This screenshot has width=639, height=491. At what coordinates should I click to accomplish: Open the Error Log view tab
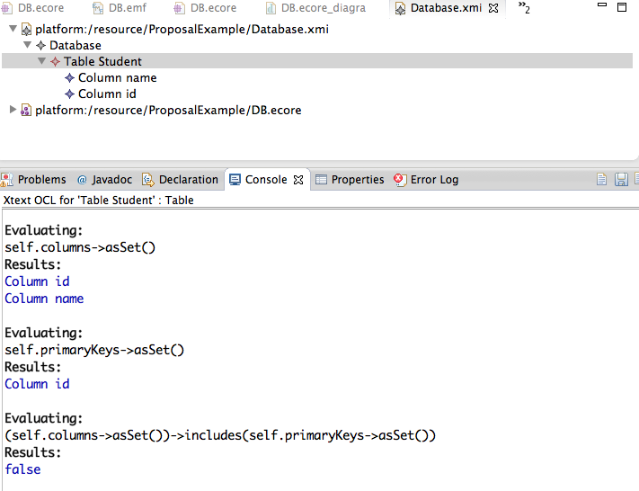click(x=426, y=180)
